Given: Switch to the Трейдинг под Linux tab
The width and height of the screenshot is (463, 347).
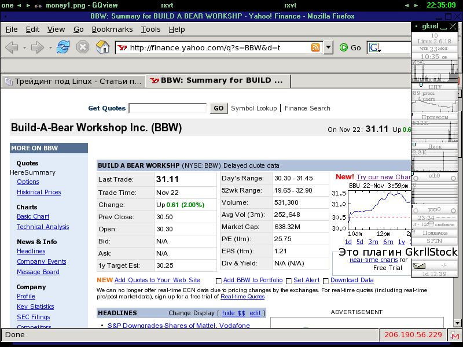Looking at the screenshot, I should [74, 81].
